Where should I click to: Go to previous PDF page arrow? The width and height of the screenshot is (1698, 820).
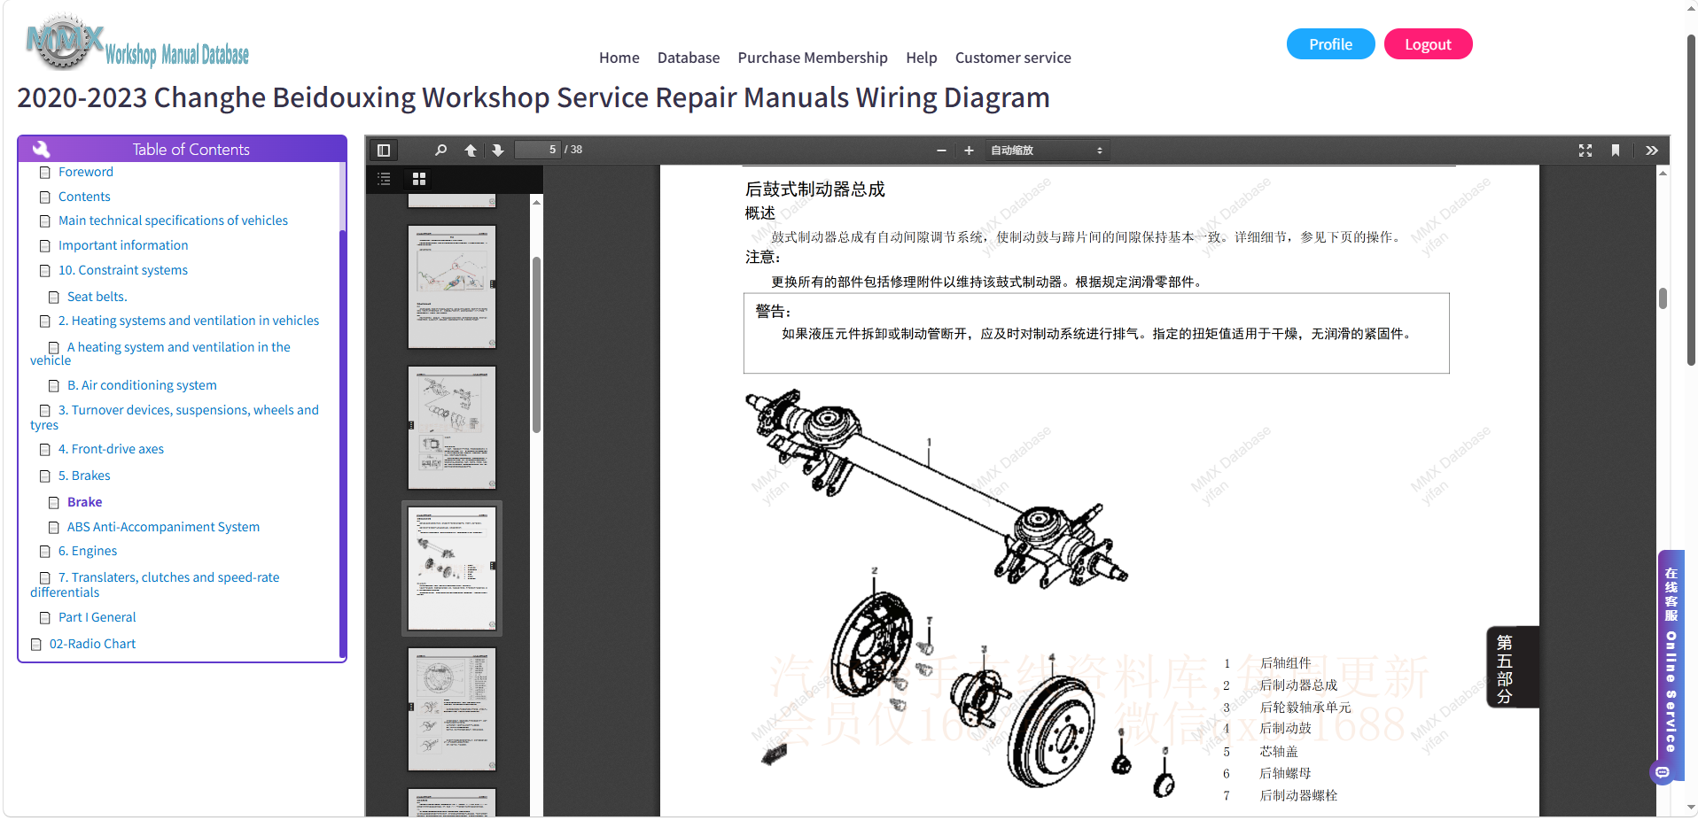point(471,151)
